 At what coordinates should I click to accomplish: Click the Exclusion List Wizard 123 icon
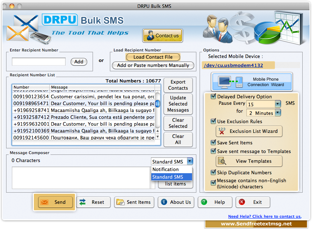tap(222, 131)
